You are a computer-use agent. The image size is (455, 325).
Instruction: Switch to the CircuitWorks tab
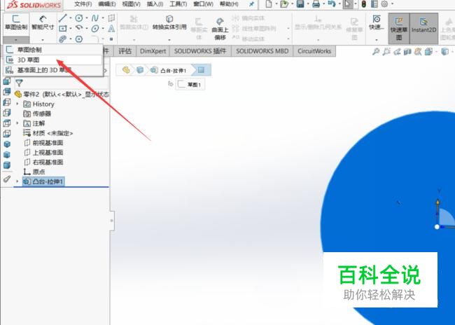(314, 51)
